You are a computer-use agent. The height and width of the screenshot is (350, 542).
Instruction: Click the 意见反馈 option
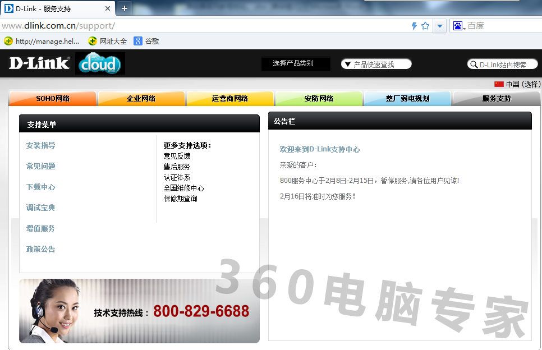tap(177, 156)
